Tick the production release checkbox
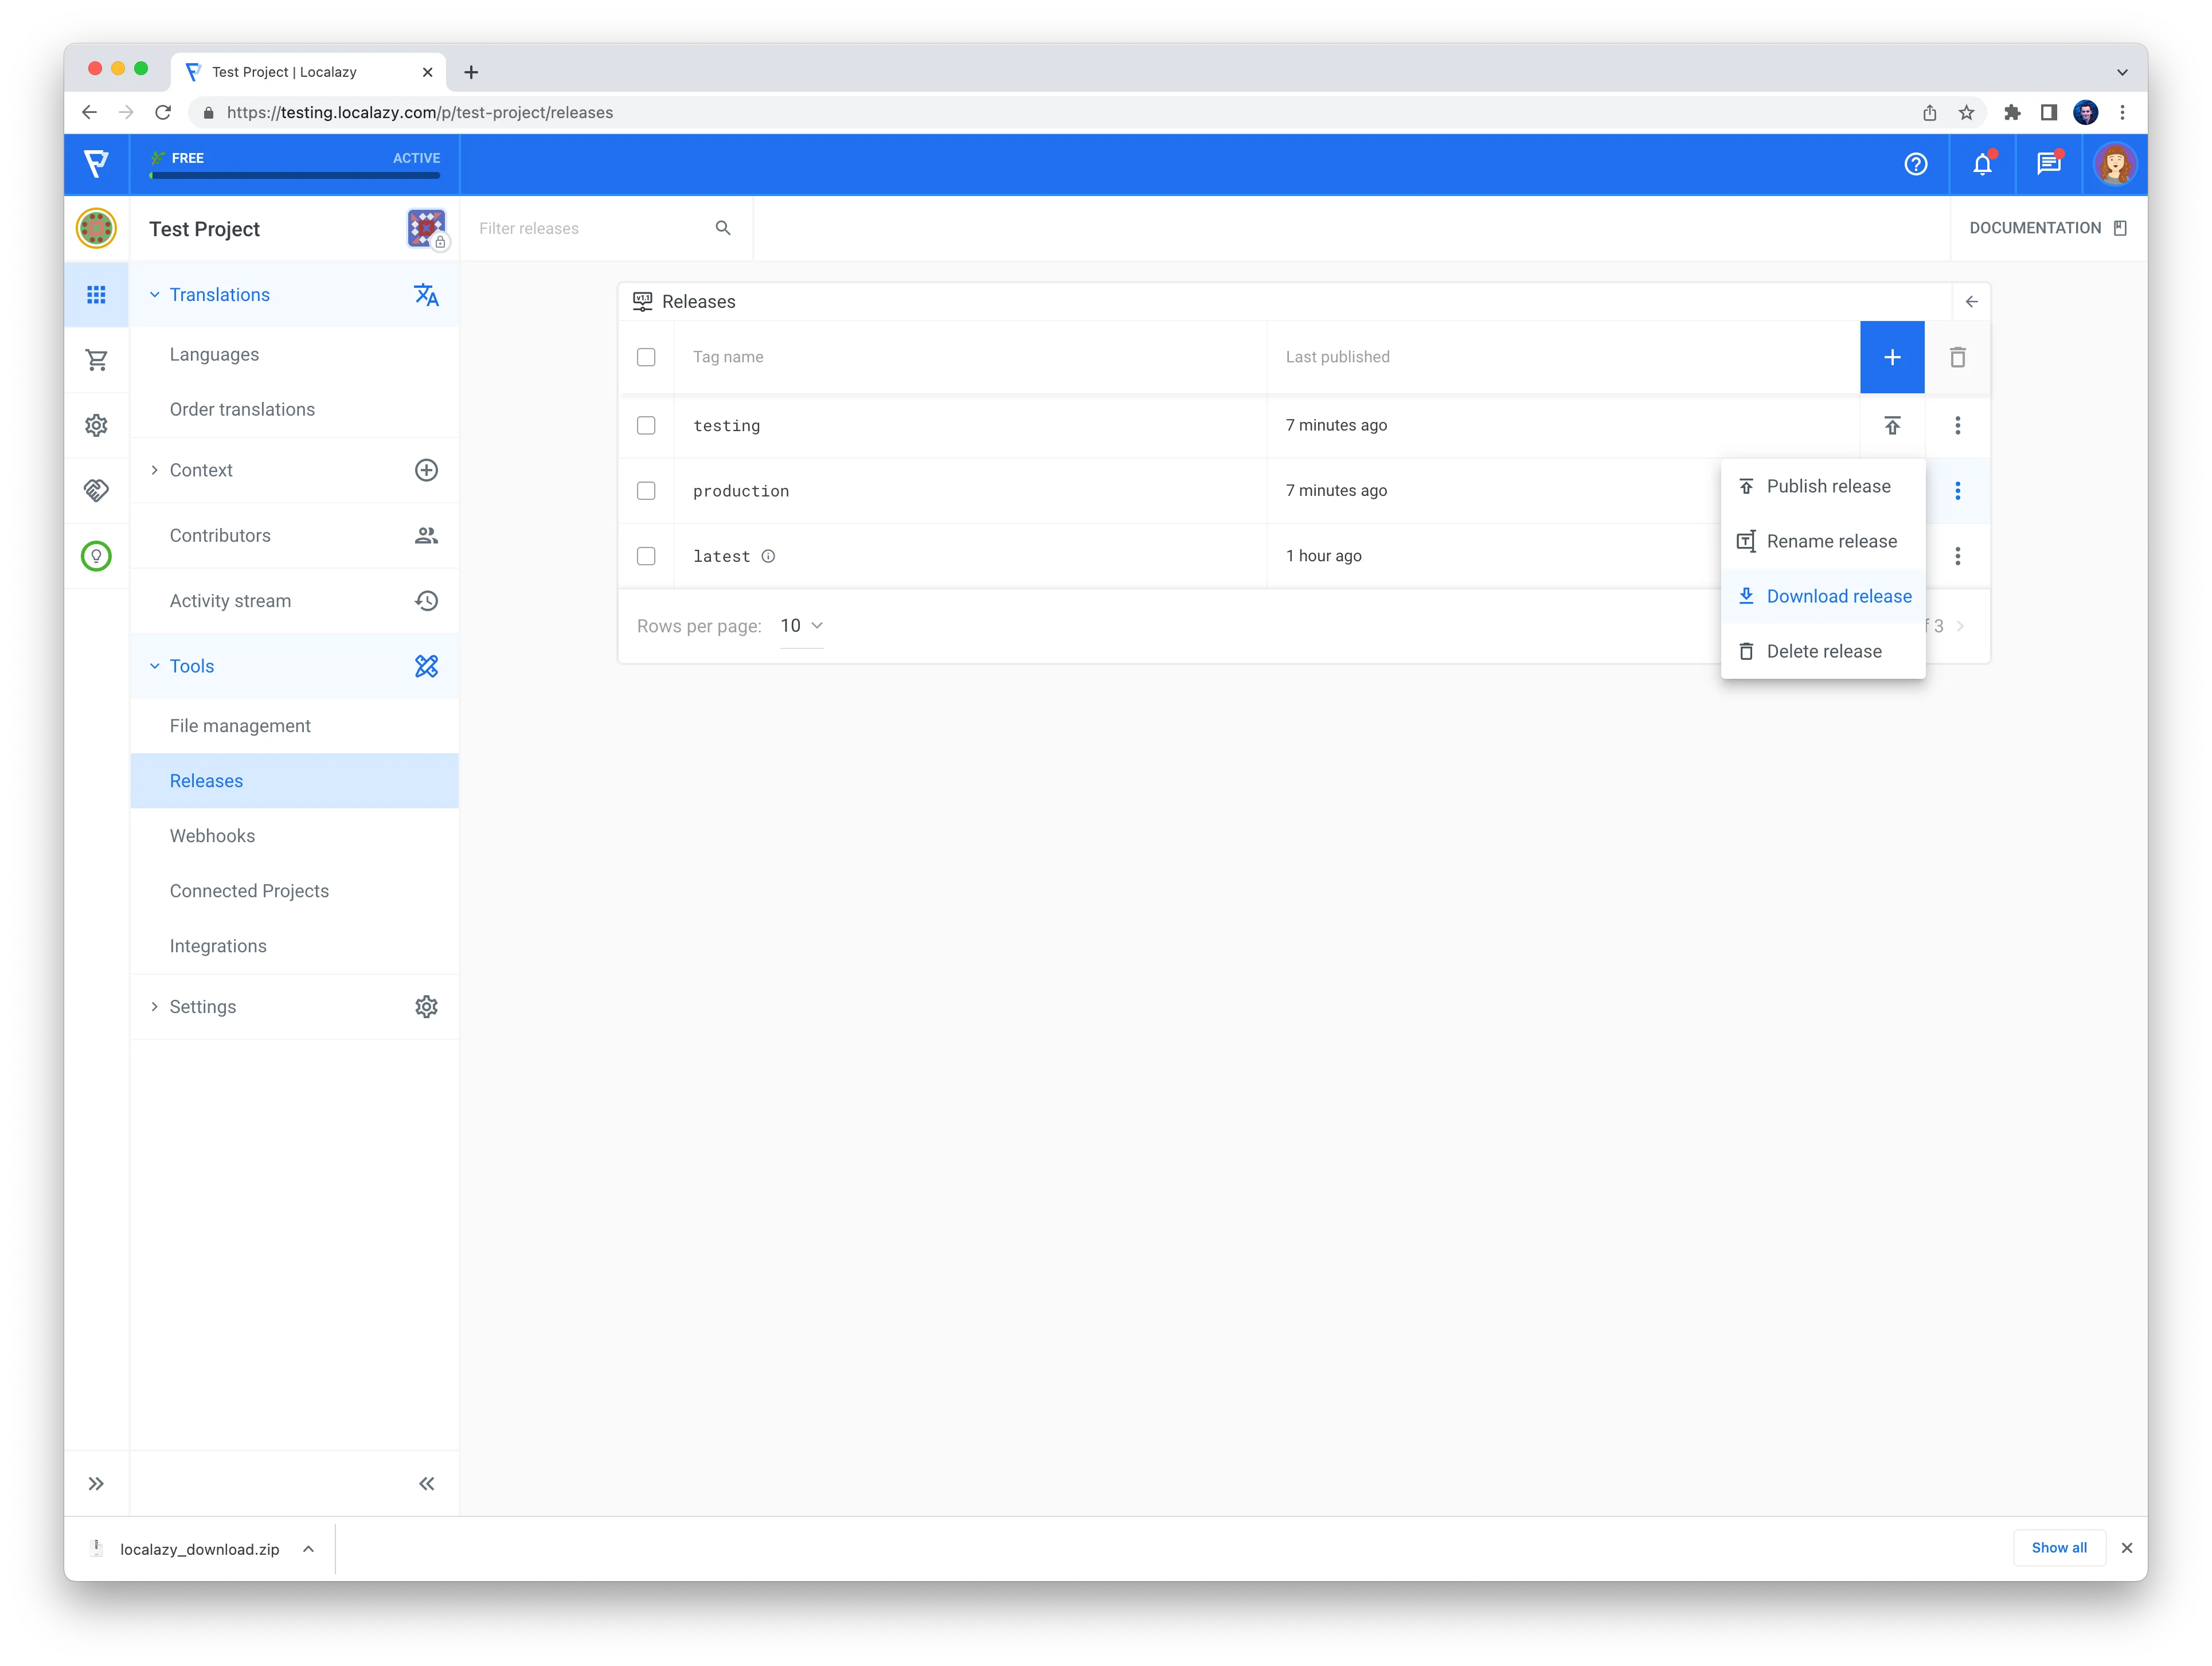Screen dimensions: 2212x1666 pos(646,491)
